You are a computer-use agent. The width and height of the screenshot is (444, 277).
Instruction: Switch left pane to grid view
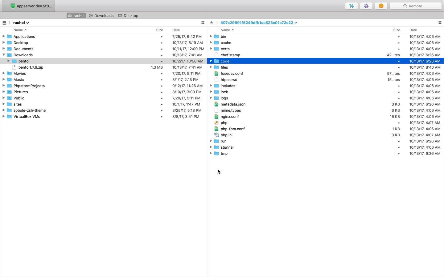pos(203,22)
